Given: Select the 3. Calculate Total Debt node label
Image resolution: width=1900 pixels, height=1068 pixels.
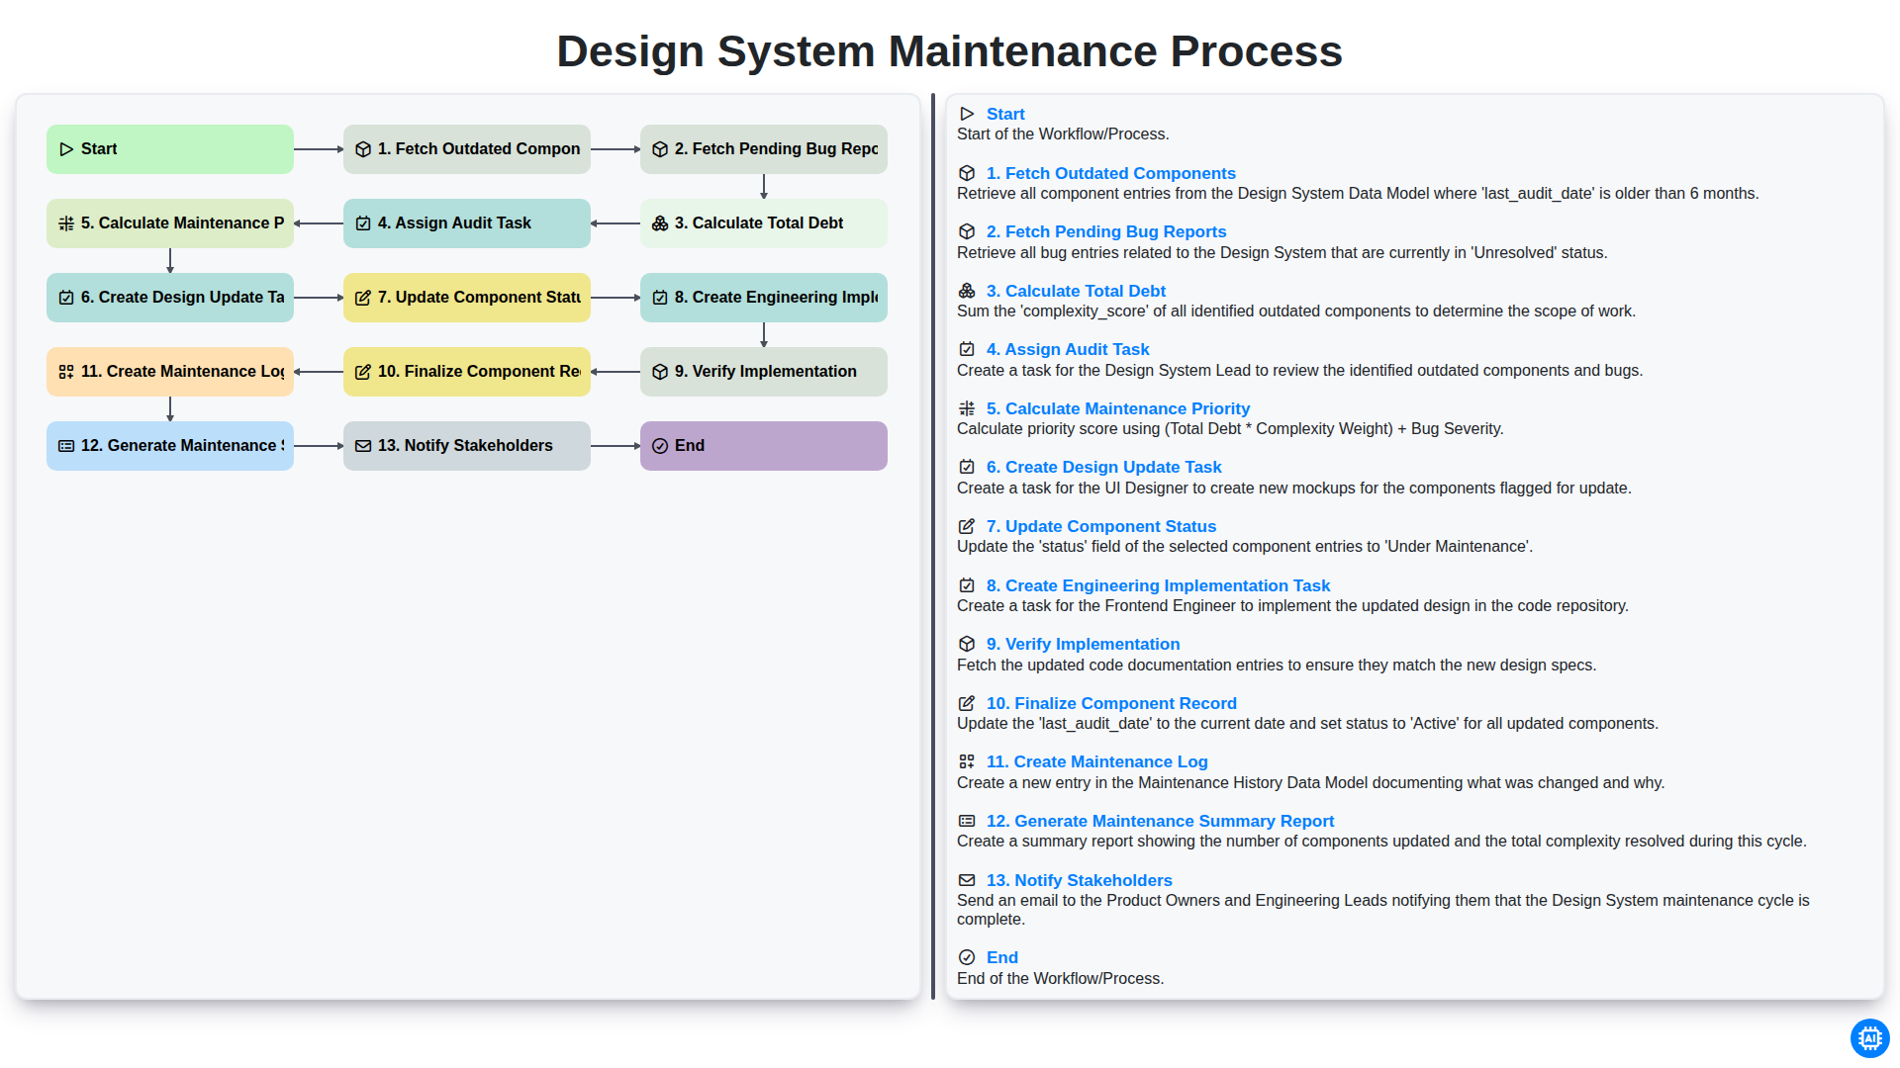Looking at the screenshot, I should 759,223.
